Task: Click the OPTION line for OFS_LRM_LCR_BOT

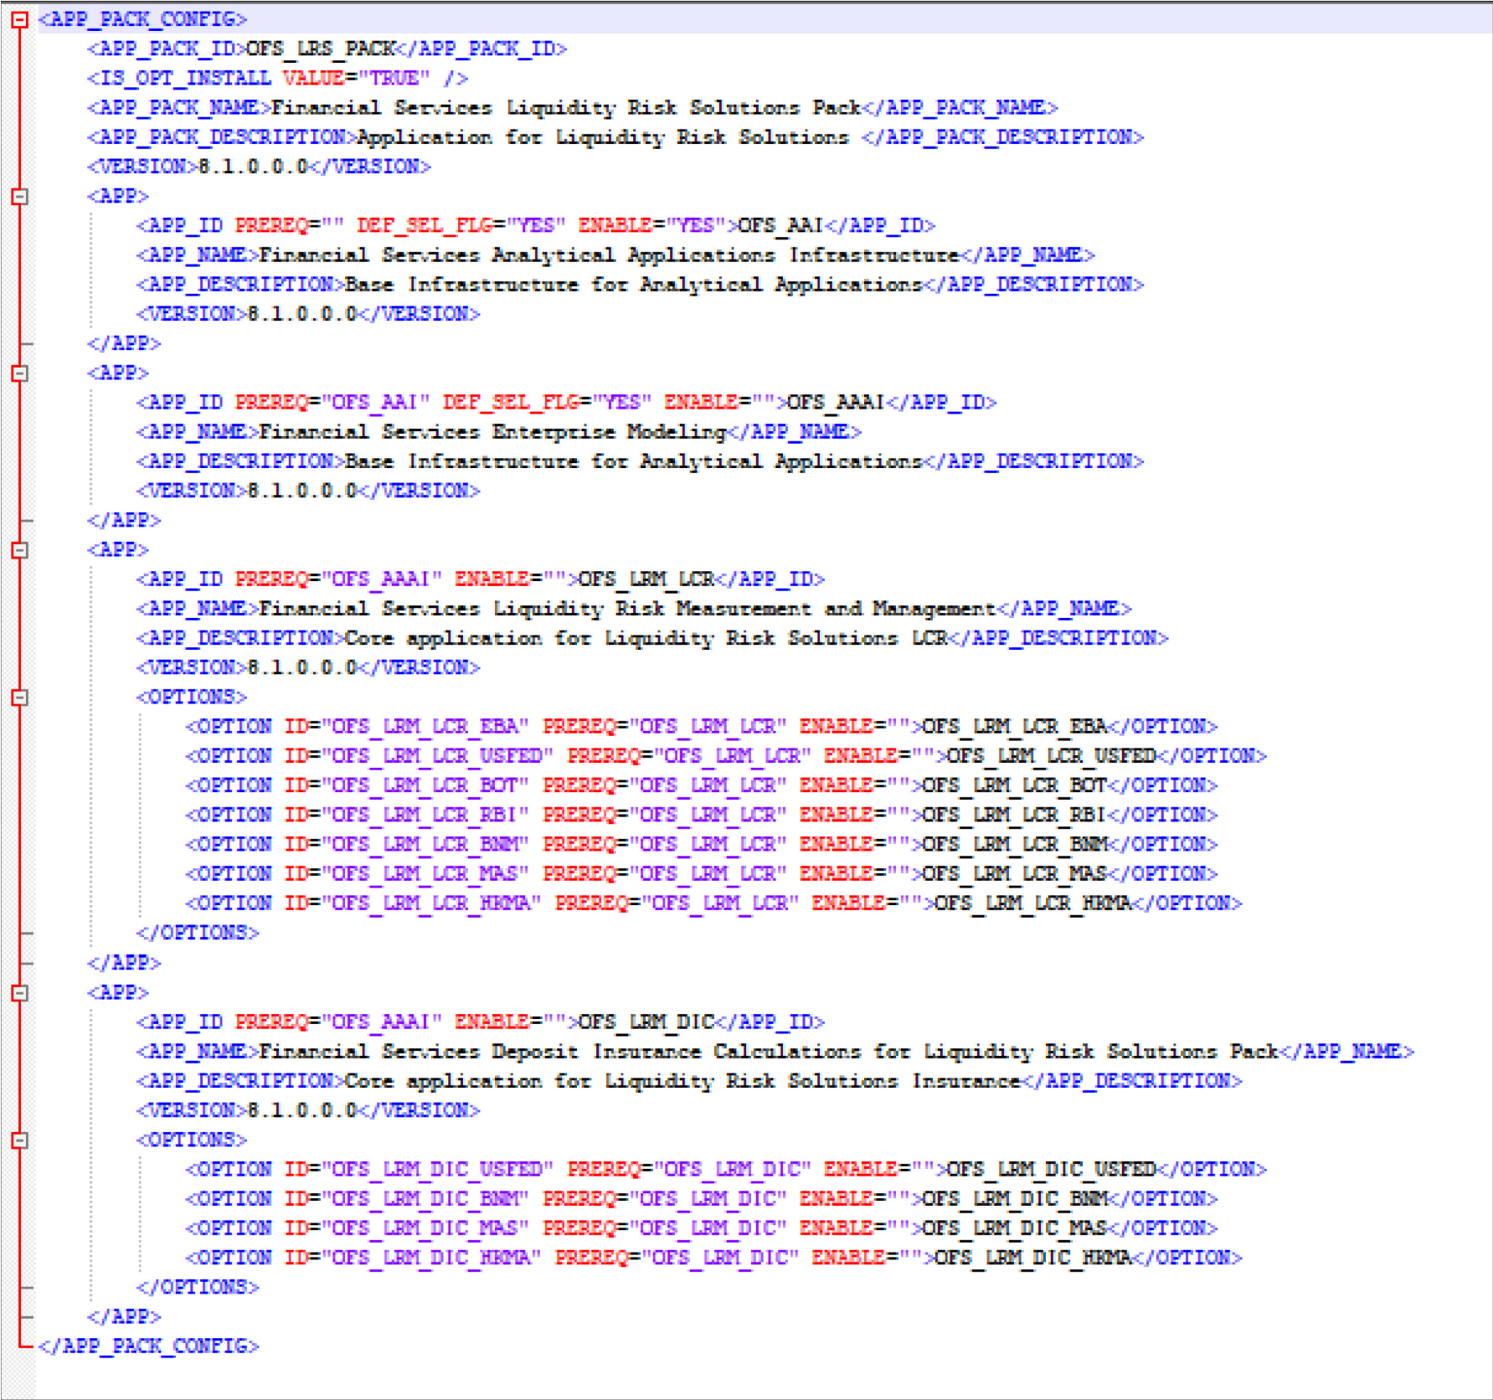Action: [702, 785]
